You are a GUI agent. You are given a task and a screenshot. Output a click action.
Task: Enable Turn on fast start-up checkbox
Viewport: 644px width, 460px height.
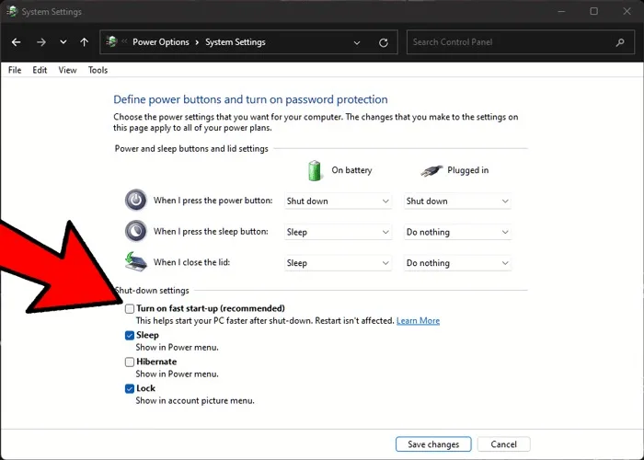pos(130,309)
